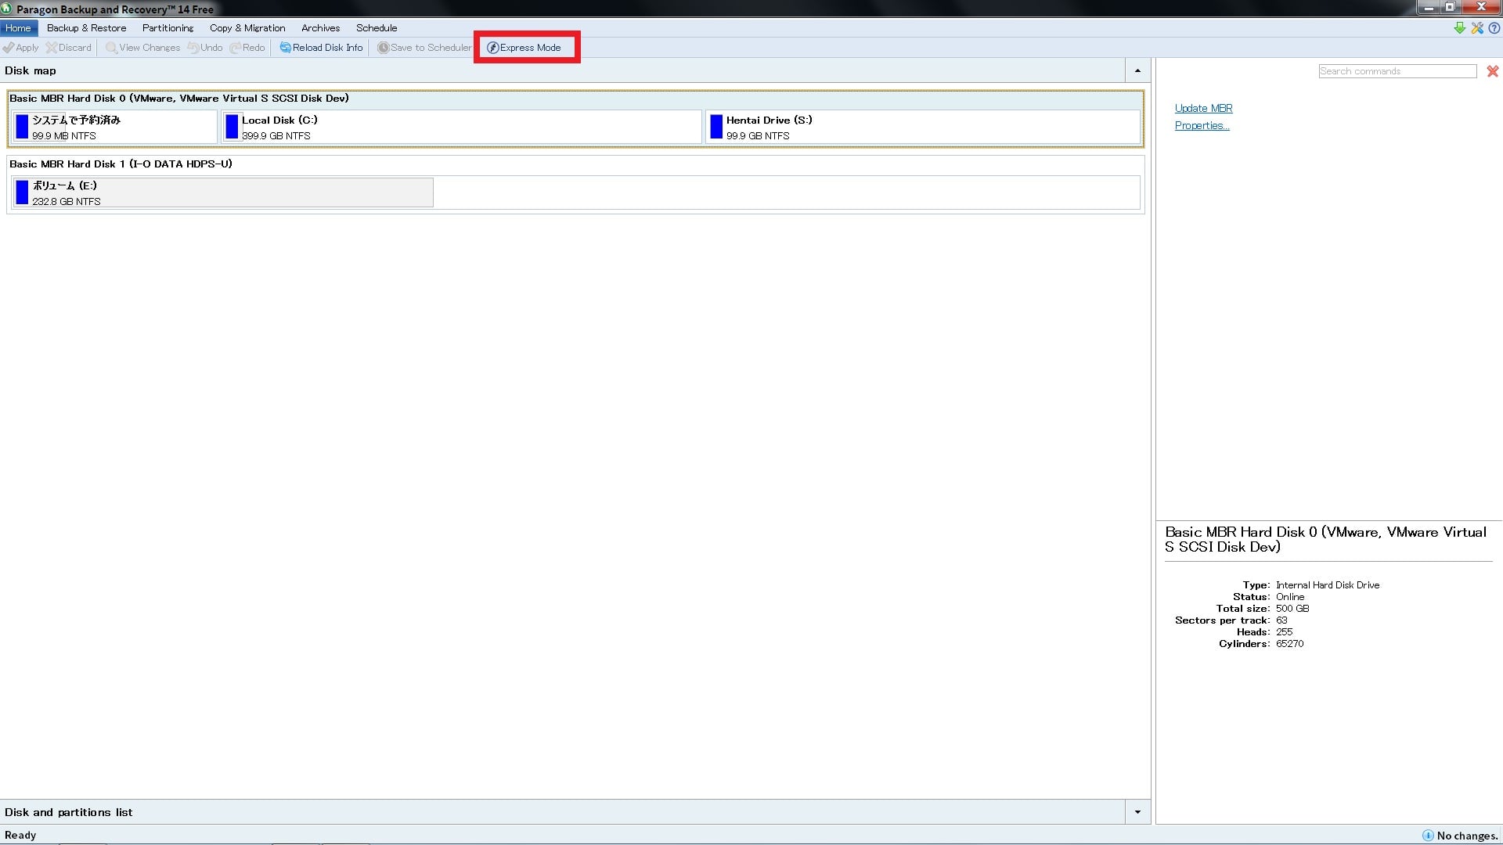Clear the search commands box with red X
The image size is (1503, 845).
click(x=1493, y=71)
